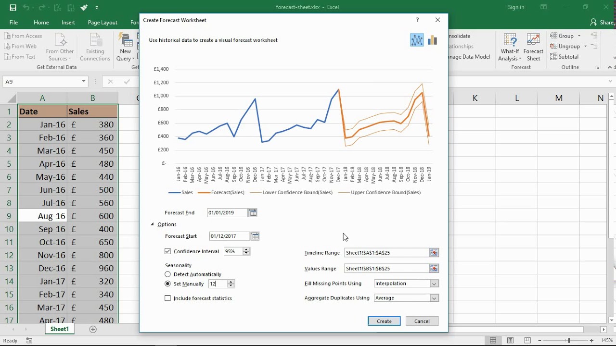Click the Group button
616x346 pixels.
[562, 36]
